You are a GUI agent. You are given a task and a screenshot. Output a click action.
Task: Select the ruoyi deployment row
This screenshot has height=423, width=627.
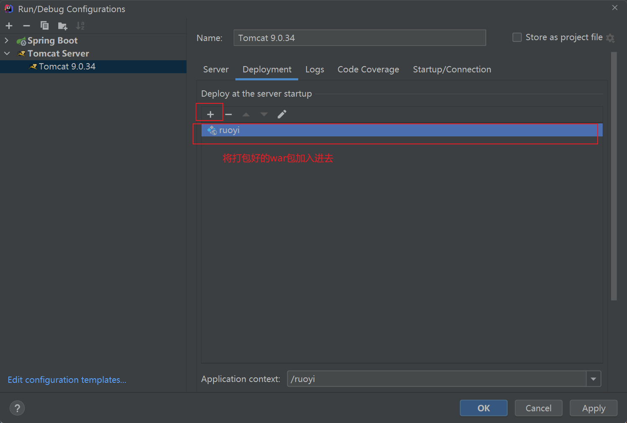coord(402,130)
